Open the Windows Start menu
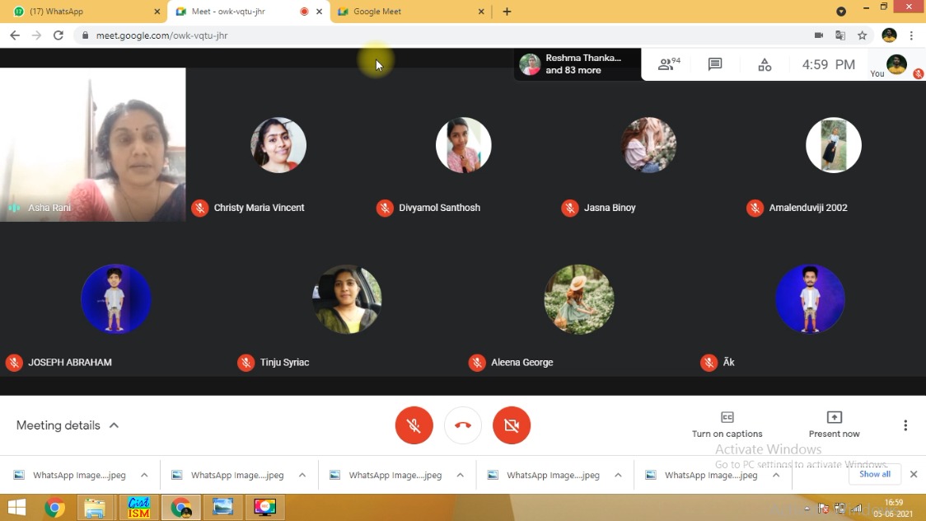 click(16, 507)
